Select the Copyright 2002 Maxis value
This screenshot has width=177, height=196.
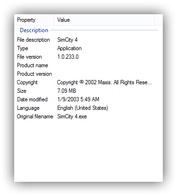click(x=104, y=82)
